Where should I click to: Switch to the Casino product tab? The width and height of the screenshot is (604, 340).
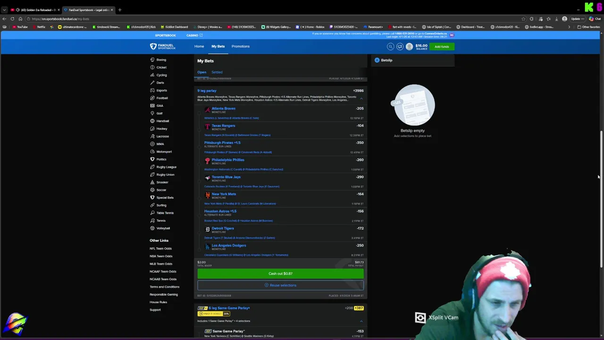click(x=194, y=35)
